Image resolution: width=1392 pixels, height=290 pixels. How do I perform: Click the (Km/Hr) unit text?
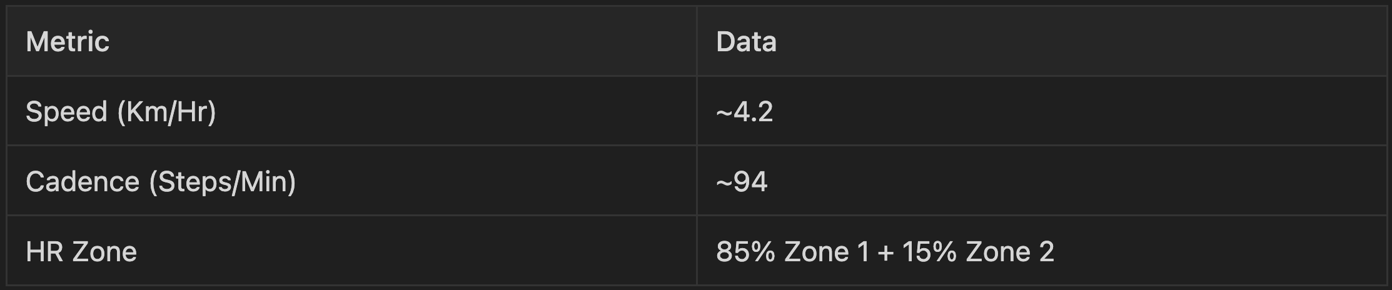click(167, 112)
